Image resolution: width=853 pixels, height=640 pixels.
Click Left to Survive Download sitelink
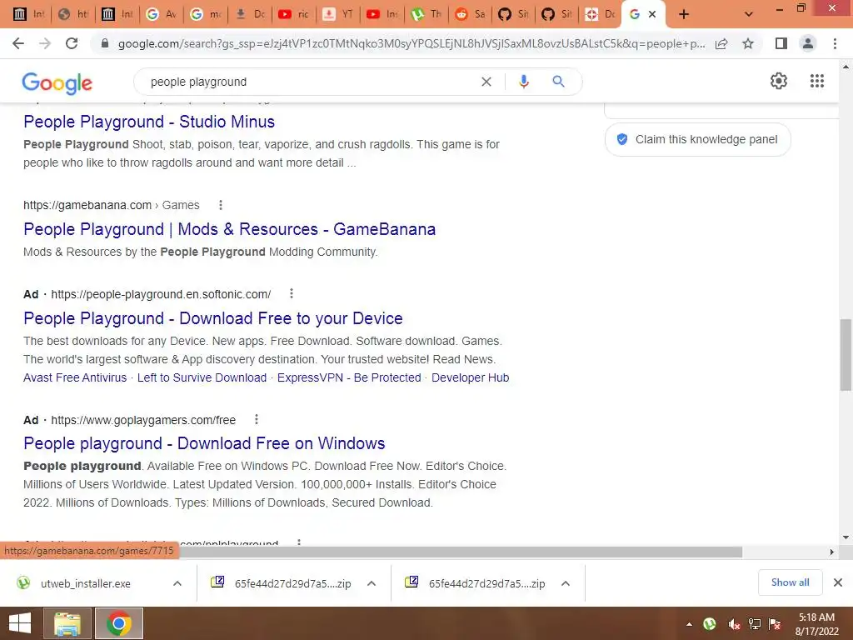point(202,377)
